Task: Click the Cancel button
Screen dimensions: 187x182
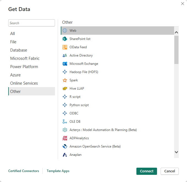Action: (170, 171)
